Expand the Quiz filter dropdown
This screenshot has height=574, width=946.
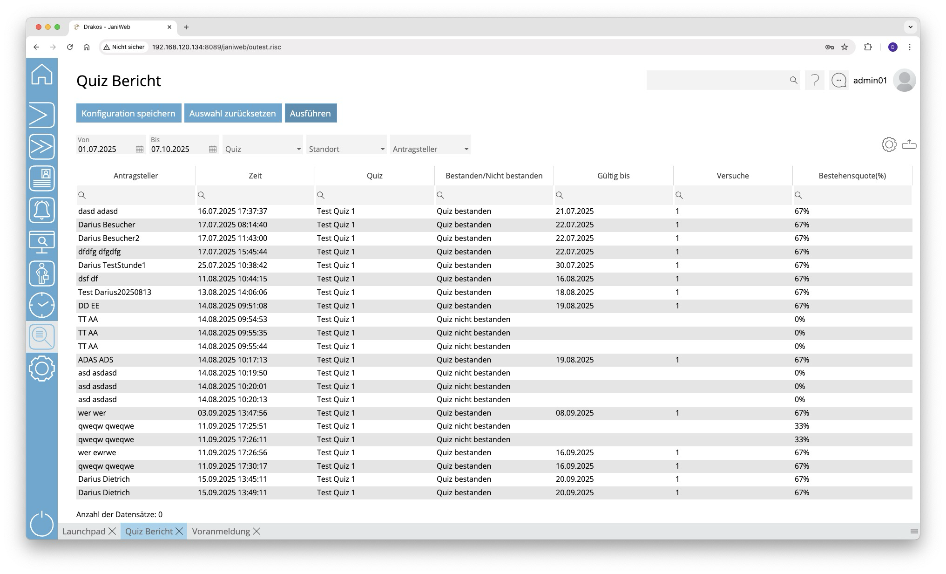point(298,149)
